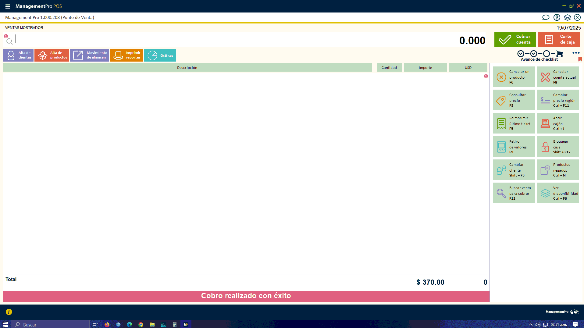
Task: Open Gráficas
Action: click(160, 55)
